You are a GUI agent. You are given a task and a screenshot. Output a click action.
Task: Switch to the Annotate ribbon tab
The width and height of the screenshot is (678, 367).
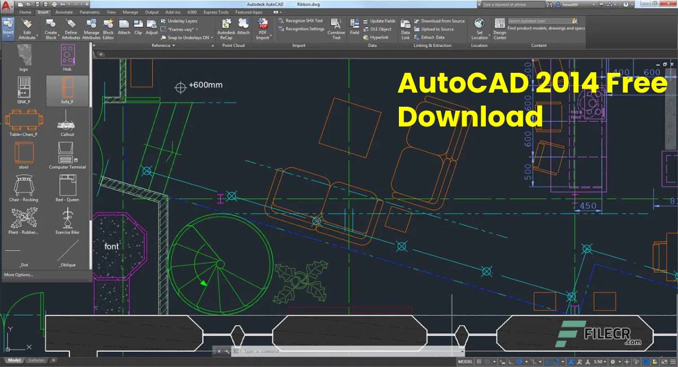pyautogui.click(x=64, y=12)
